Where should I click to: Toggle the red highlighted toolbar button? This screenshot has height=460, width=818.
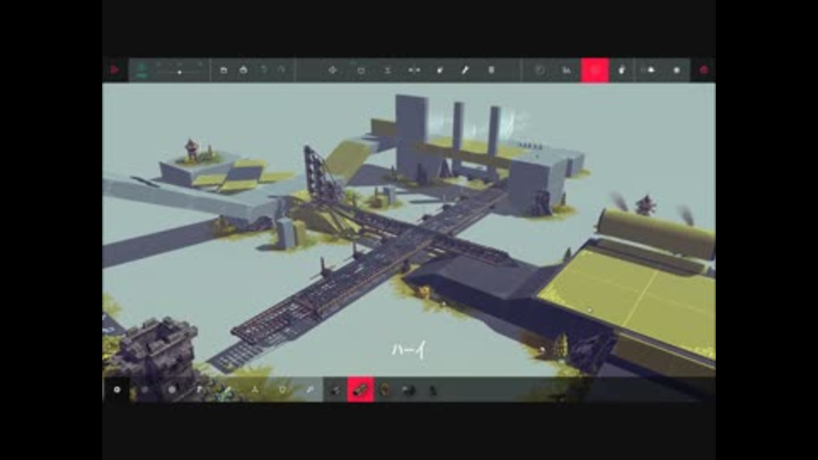(x=595, y=70)
